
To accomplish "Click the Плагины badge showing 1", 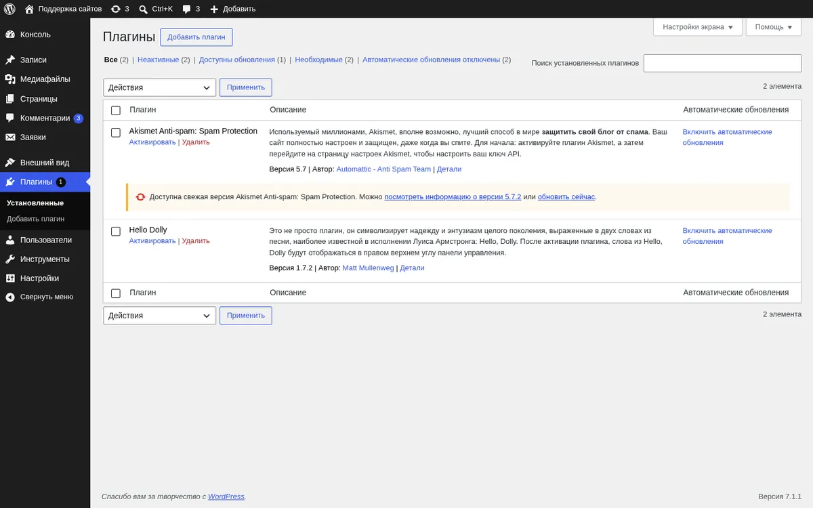I will point(61,182).
